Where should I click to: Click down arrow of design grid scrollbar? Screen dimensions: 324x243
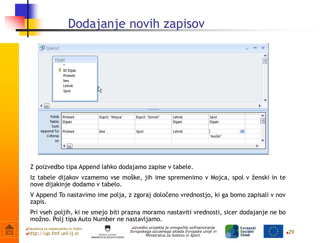tap(263, 140)
